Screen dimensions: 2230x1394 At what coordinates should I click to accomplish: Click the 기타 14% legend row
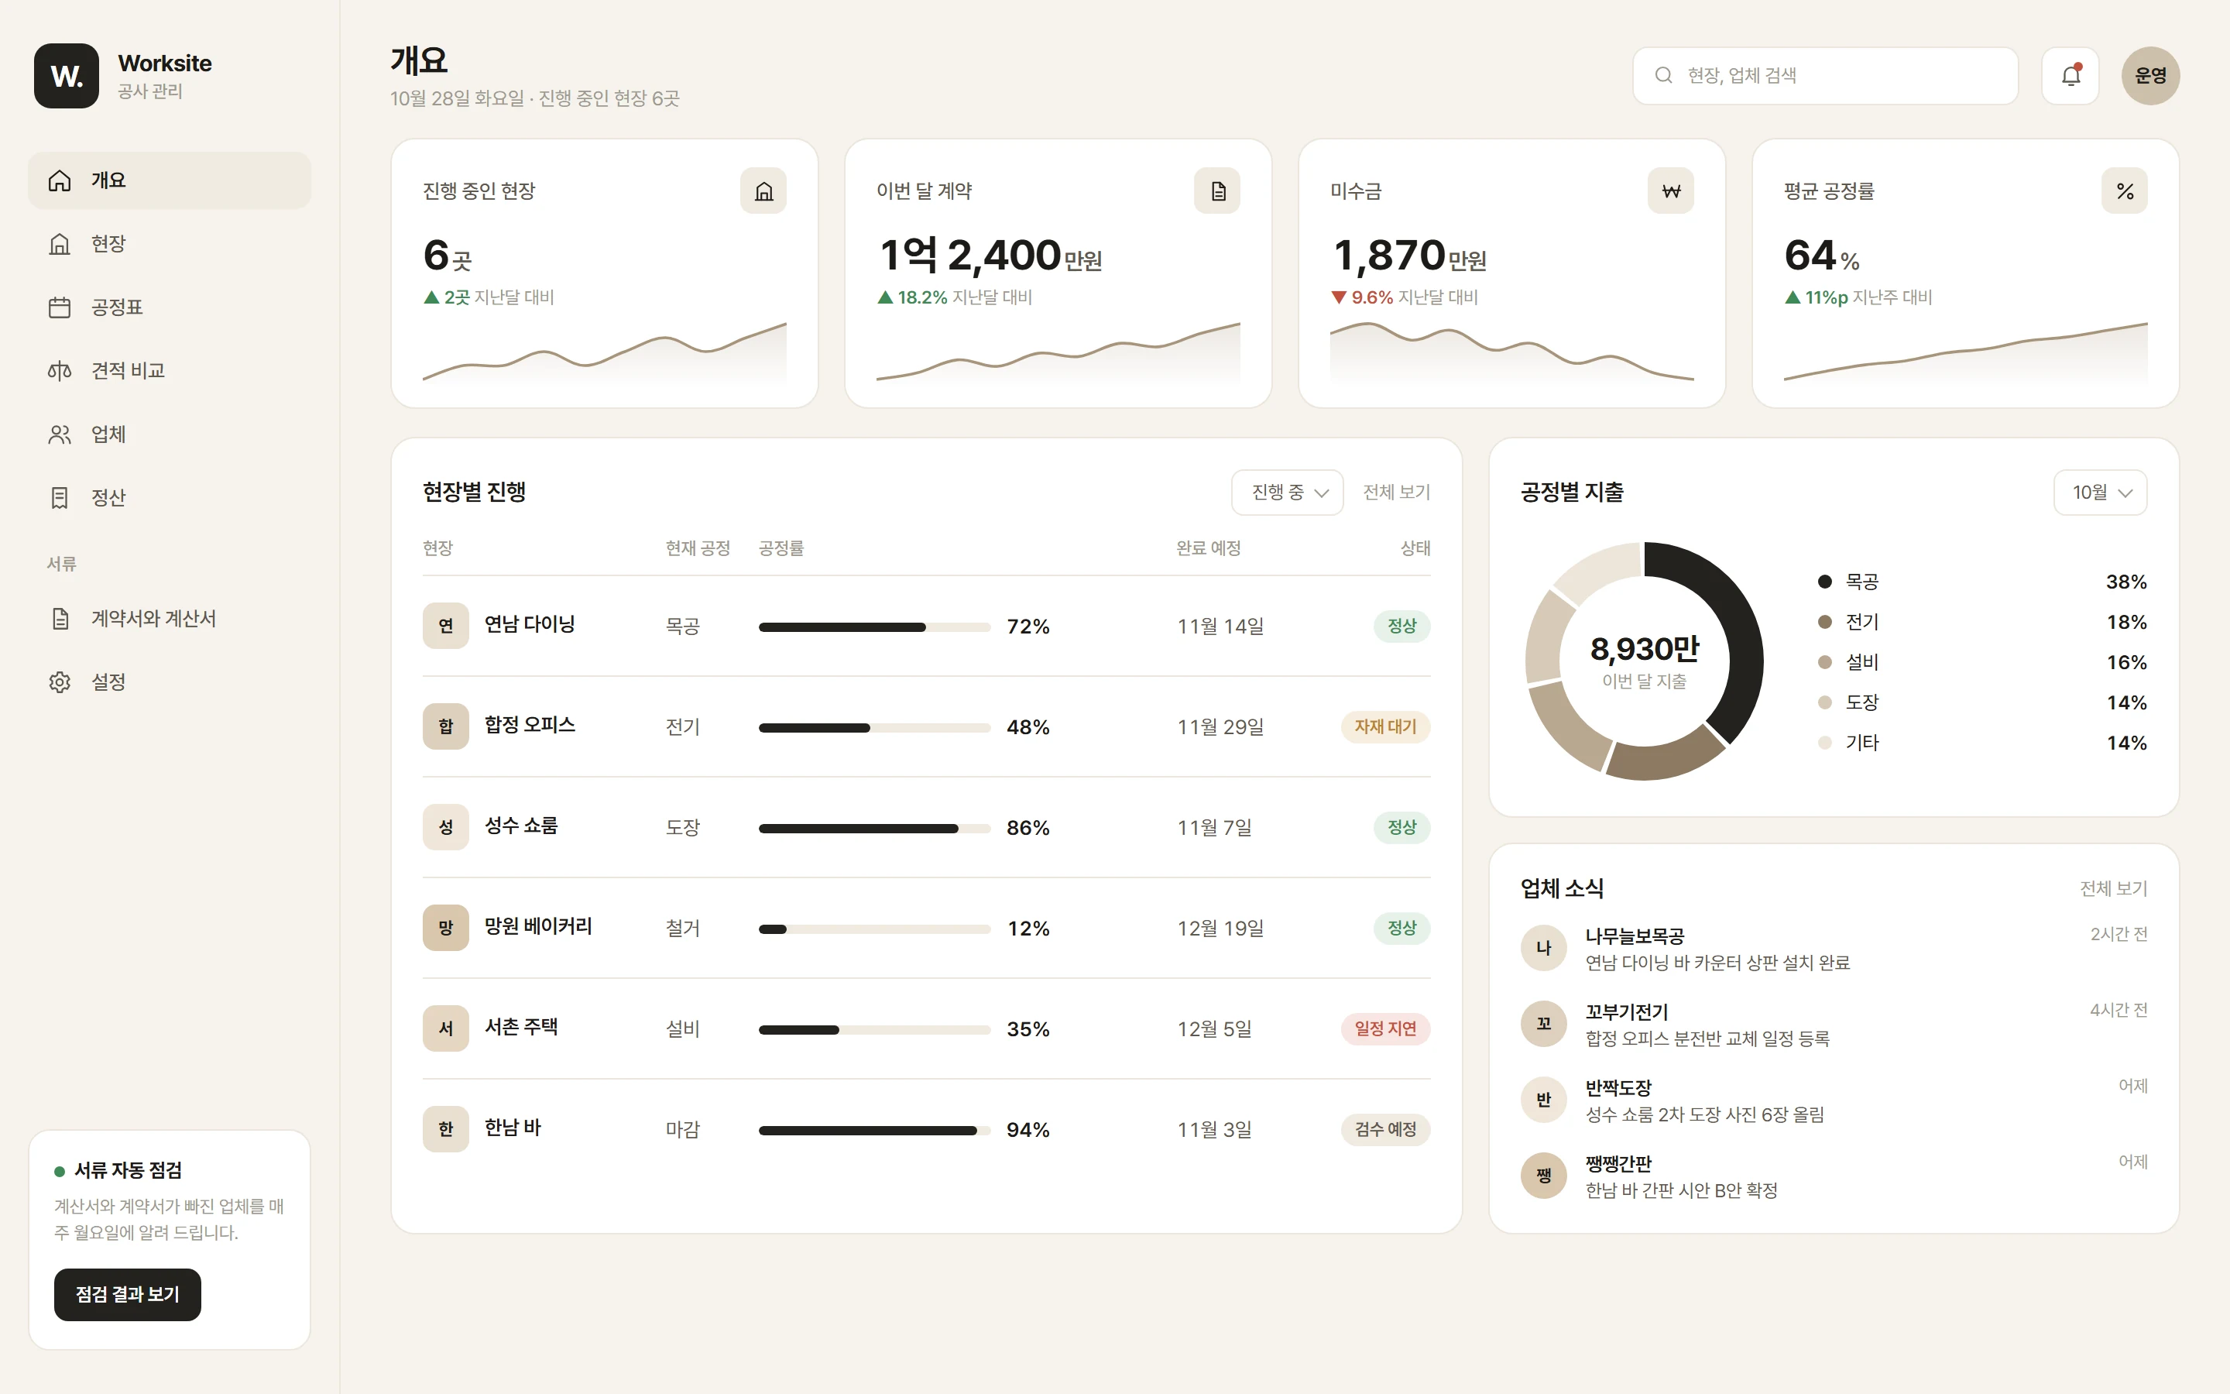(x=1981, y=743)
